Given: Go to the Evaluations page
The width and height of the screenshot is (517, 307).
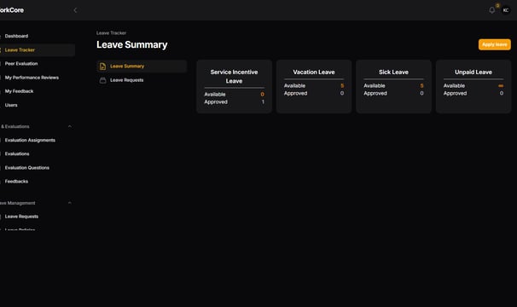Looking at the screenshot, I should (x=17, y=153).
